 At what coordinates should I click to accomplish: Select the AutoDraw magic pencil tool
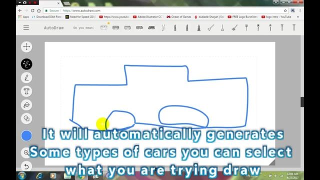tap(26, 64)
